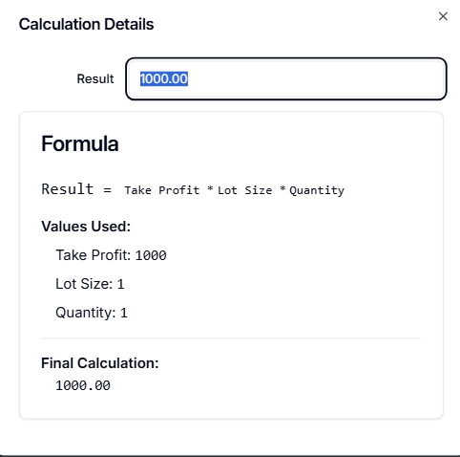Click the first multiplication asterisk in formula
Viewport: 460px width, 457px height.
(210, 189)
